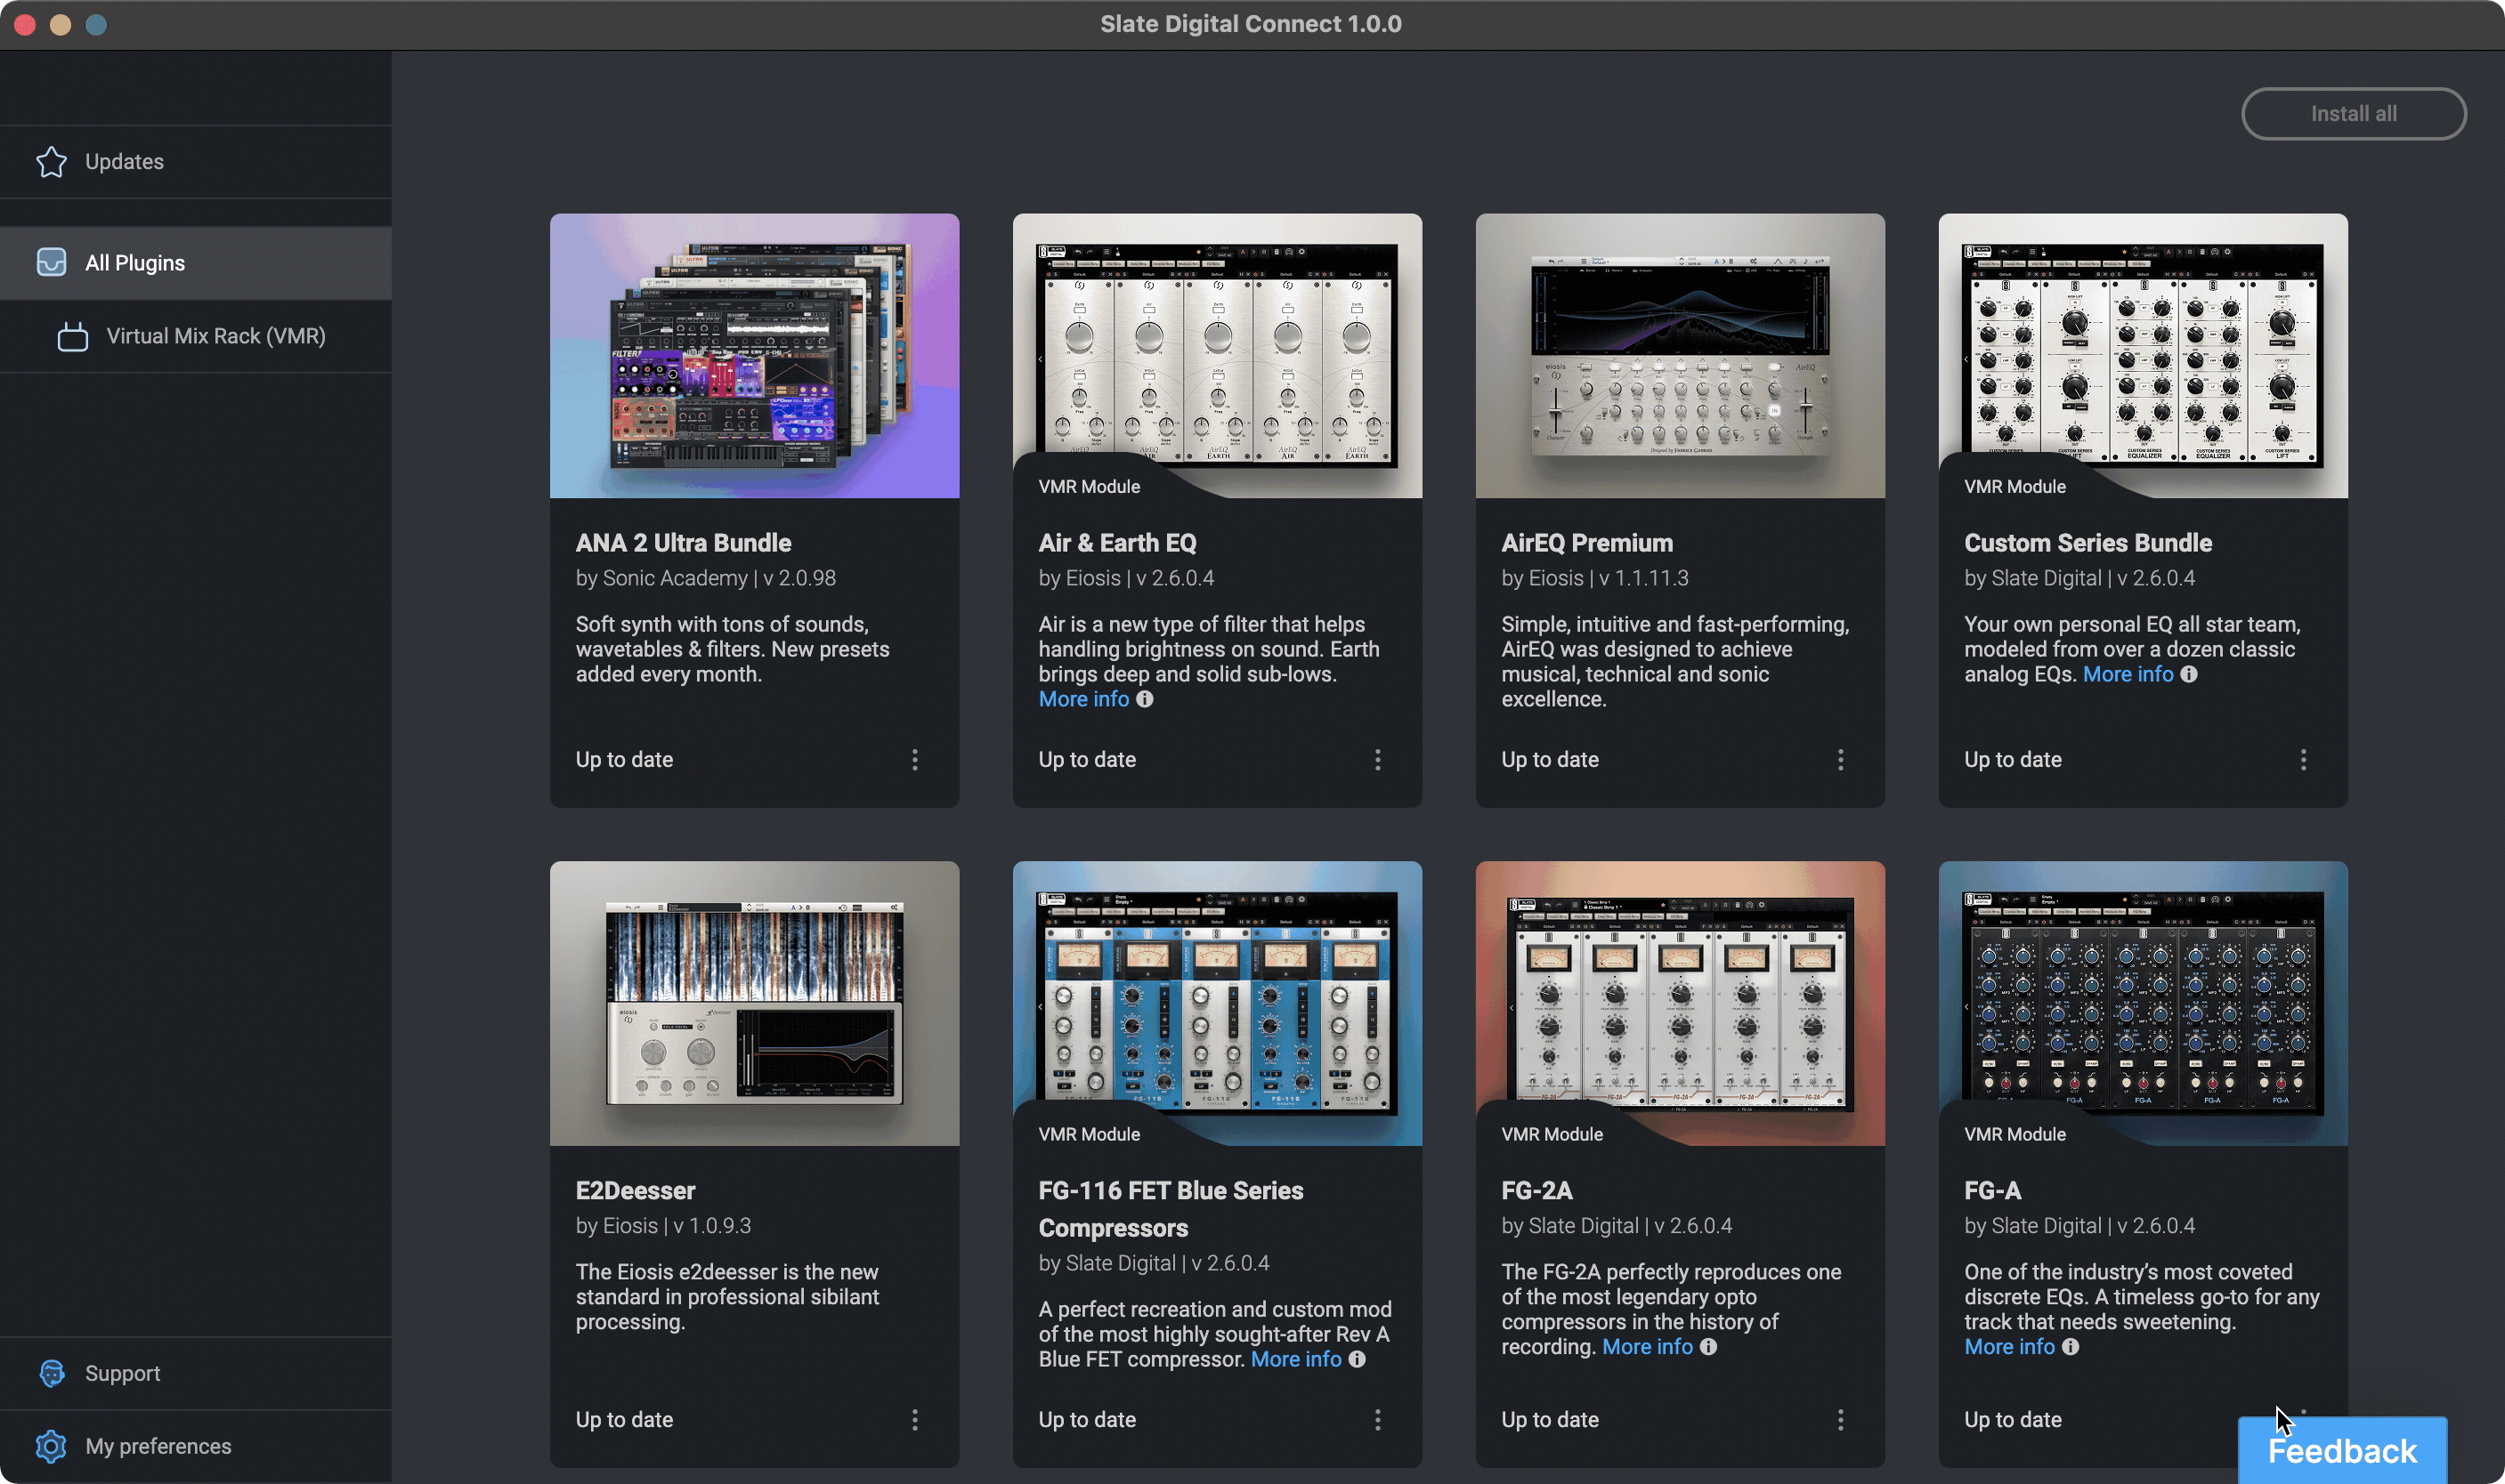
Task: Open the Support page
Action: (x=196, y=1374)
